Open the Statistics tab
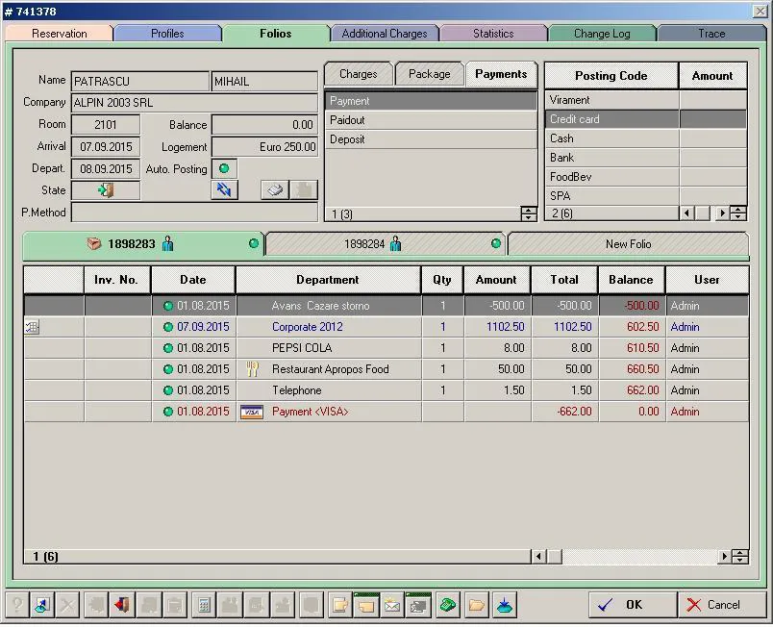 493,34
